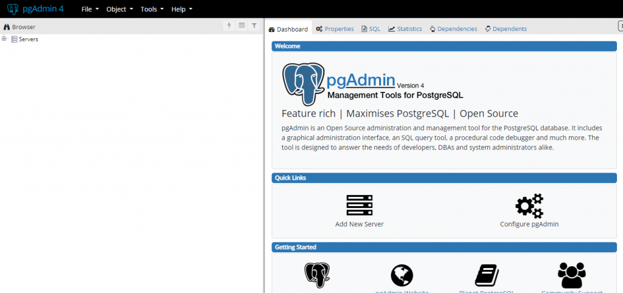Click the Getting Started panel header
Viewport: 623px width, 293px height.
444,247
